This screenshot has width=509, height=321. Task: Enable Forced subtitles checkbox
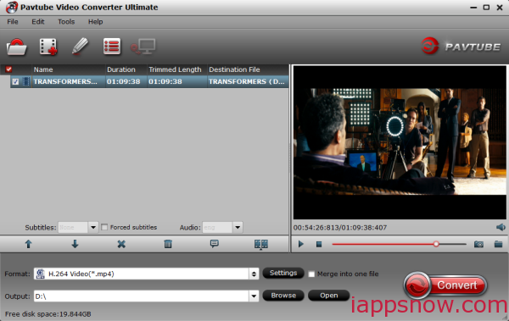pyautogui.click(x=104, y=227)
